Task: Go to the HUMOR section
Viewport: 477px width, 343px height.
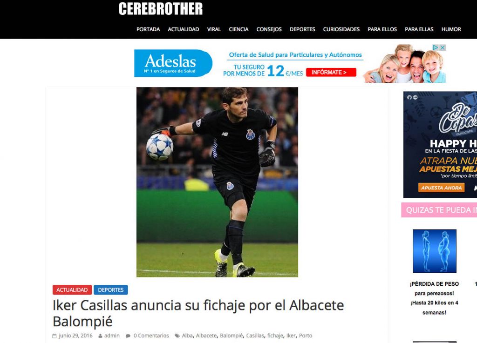Action: pos(451,29)
